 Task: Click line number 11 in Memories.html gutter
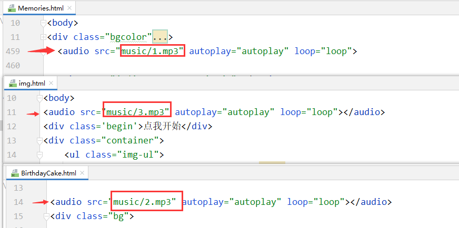tap(15, 37)
